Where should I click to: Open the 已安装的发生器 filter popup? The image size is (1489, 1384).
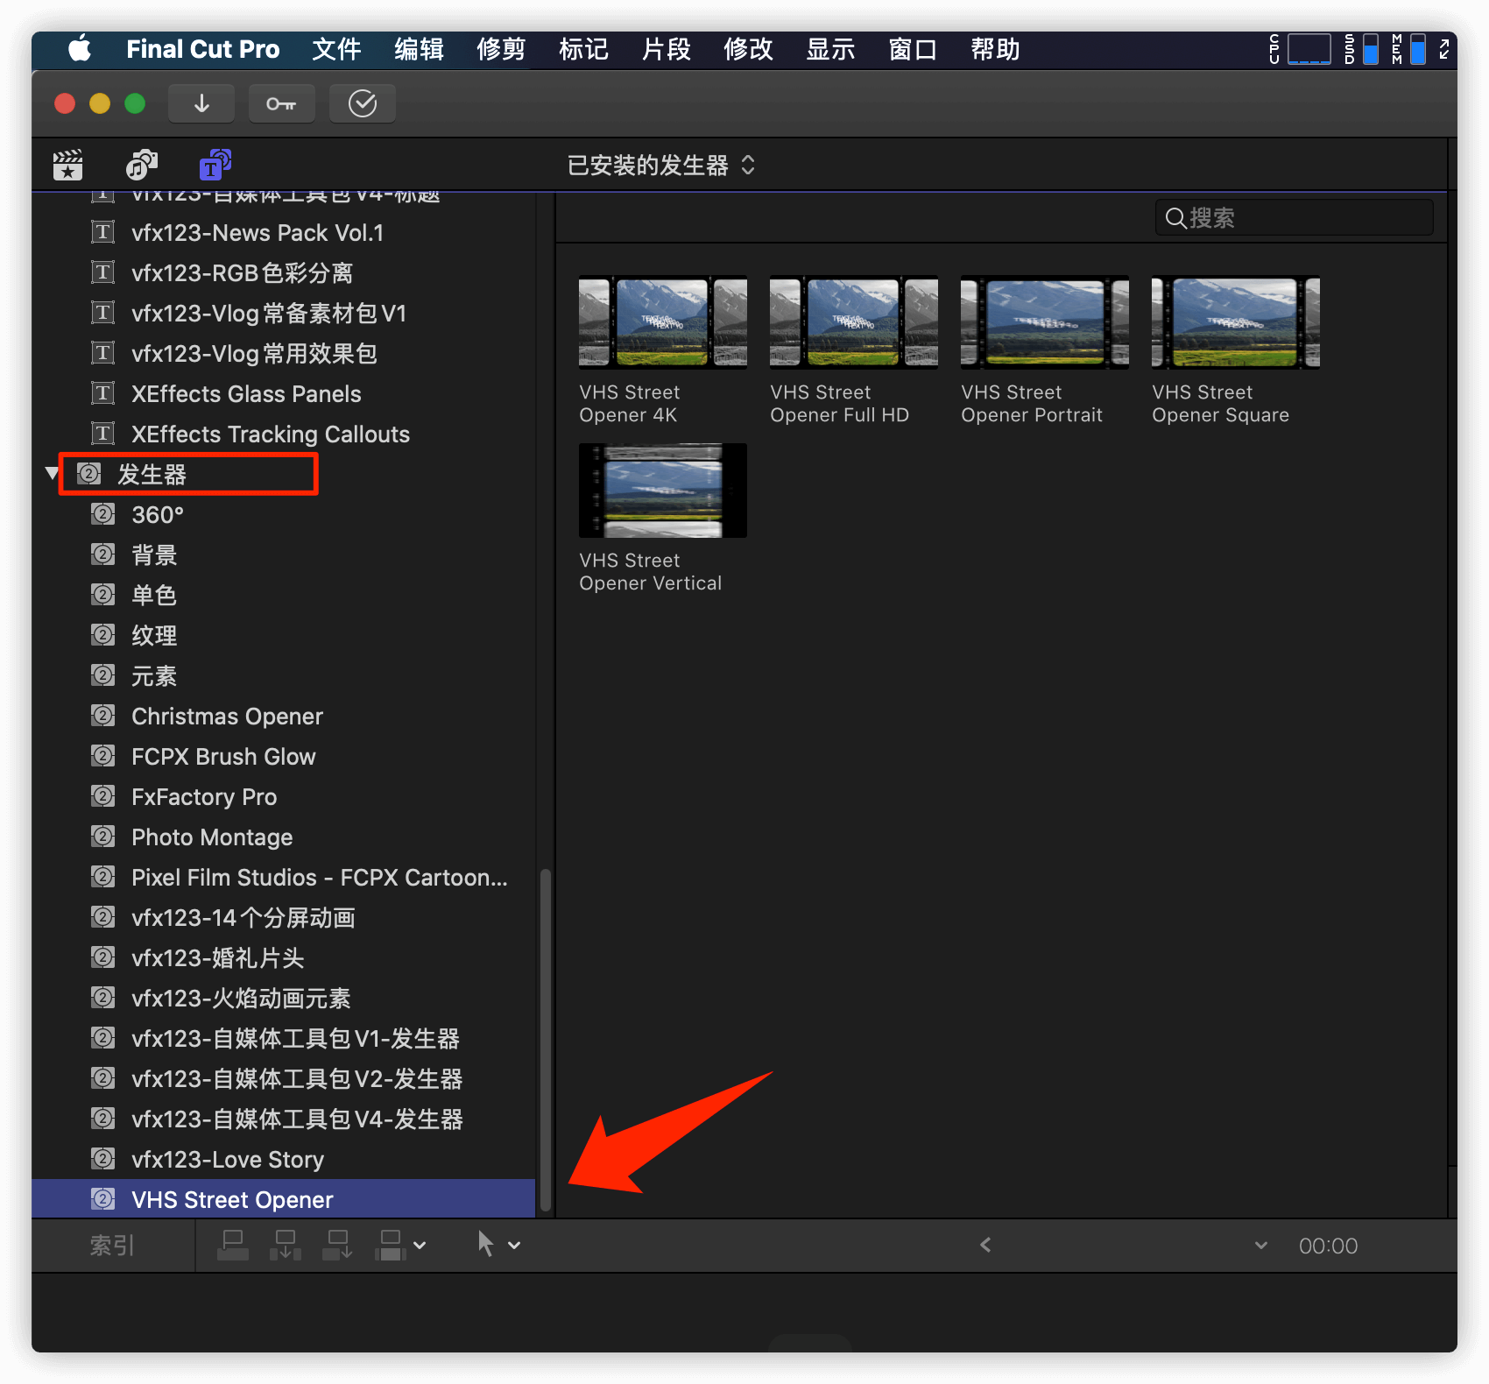(661, 165)
